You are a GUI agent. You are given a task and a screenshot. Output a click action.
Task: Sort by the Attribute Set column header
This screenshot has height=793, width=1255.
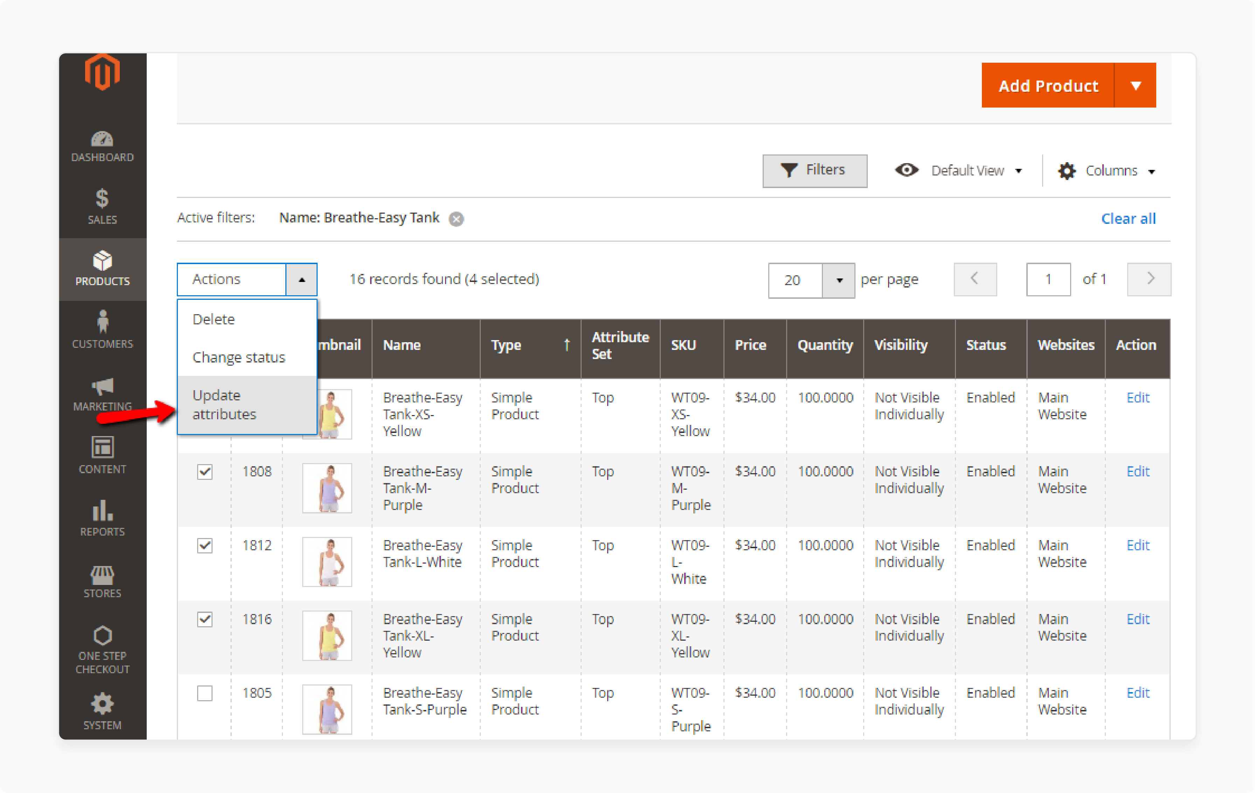(x=620, y=349)
